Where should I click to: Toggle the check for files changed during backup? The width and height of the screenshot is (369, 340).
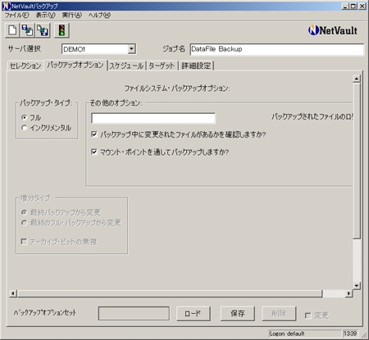click(x=94, y=134)
